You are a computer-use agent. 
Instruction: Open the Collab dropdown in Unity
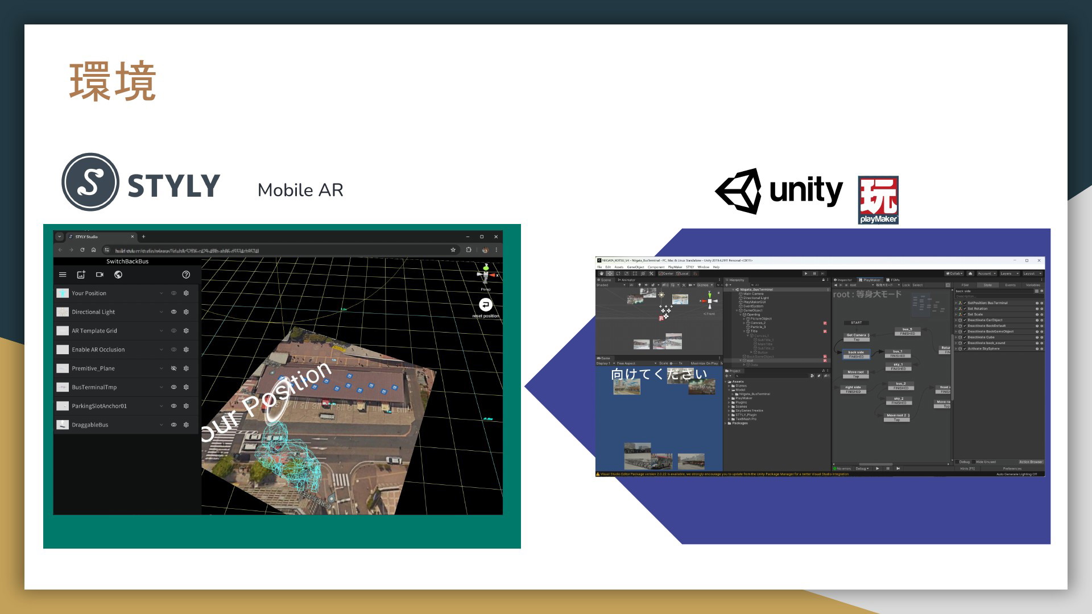pyautogui.click(x=954, y=273)
